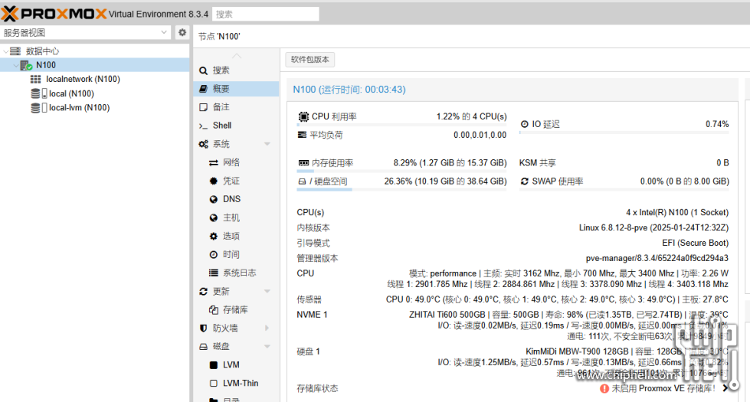This screenshot has height=402, width=750.
Task: Click the certificate badge icon
Action: (213, 181)
